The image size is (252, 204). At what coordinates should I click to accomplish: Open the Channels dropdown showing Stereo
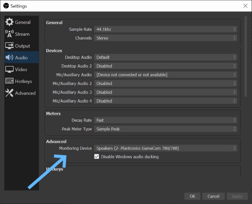click(165, 38)
